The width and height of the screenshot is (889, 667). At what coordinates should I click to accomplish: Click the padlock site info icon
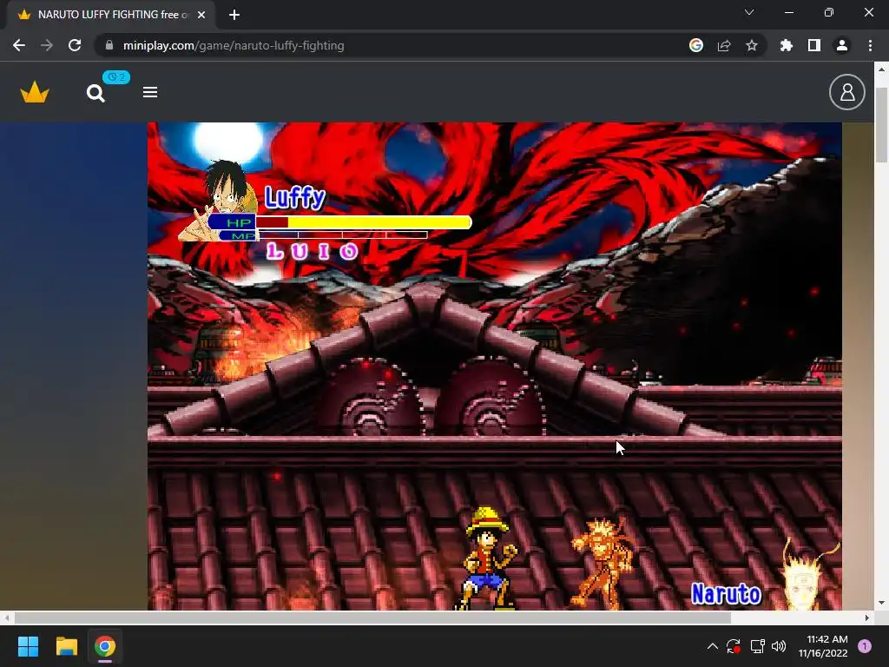coord(109,45)
